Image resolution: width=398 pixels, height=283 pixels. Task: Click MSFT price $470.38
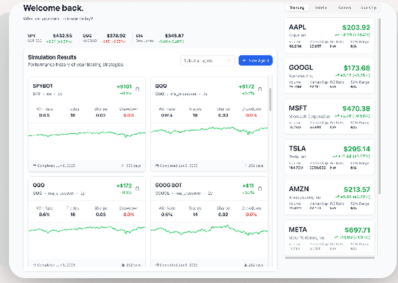[x=356, y=109]
